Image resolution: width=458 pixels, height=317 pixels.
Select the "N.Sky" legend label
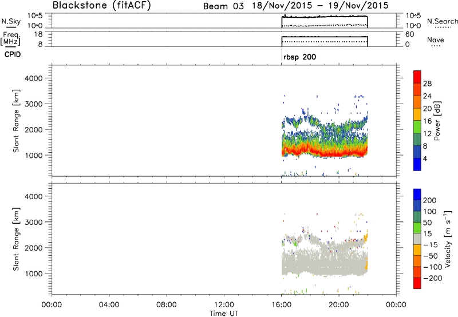coord(11,21)
